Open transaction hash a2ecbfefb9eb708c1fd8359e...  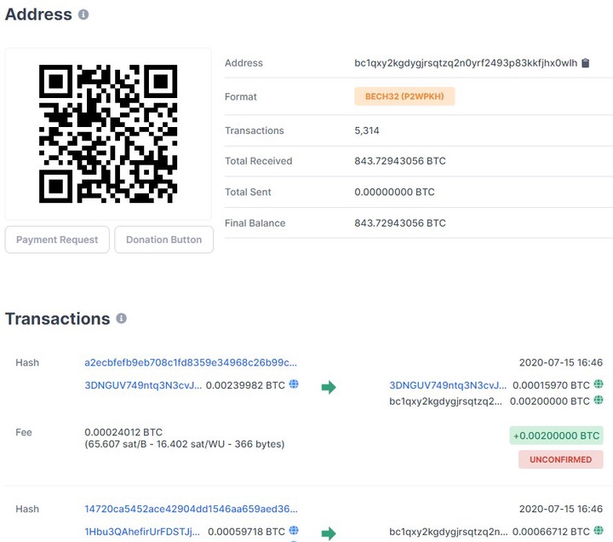tap(191, 363)
